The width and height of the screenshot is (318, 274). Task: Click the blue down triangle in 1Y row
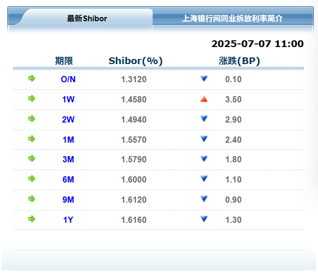click(x=204, y=219)
